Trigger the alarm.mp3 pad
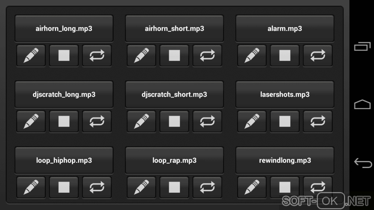374x210 pixels. click(x=285, y=29)
